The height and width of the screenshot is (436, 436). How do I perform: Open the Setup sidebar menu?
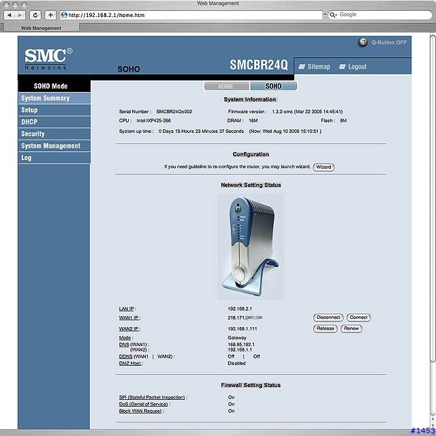[54, 110]
